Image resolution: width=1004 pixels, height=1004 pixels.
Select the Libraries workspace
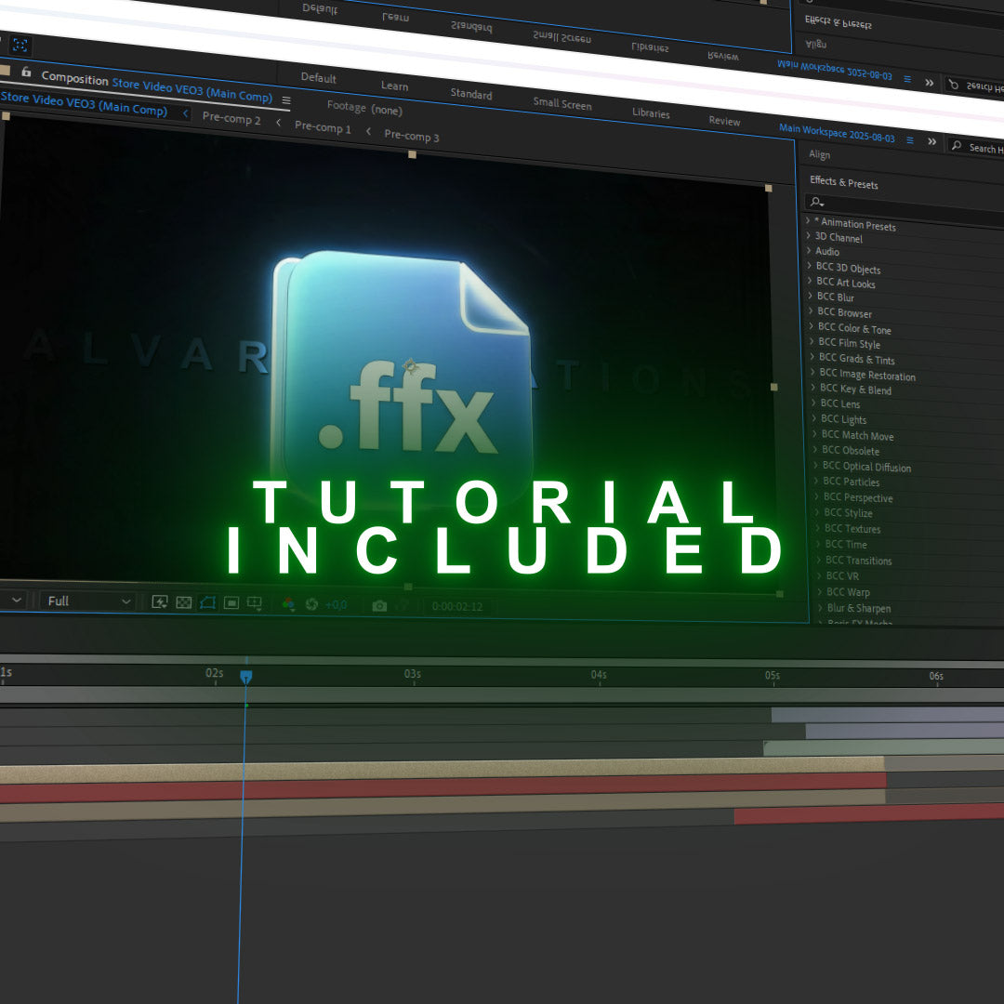click(651, 113)
